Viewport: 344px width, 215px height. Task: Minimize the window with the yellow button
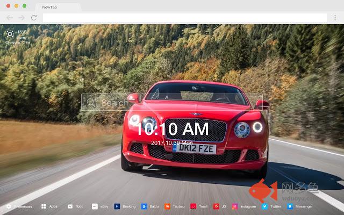(17, 6)
